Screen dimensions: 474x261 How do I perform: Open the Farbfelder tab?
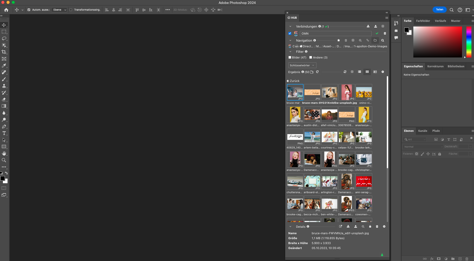[423, 21]
